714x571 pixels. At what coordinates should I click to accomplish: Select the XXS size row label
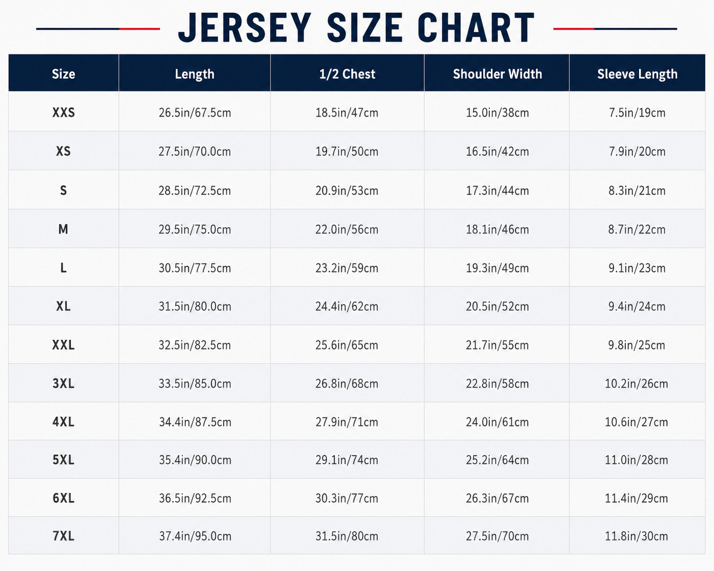point(64,112)
